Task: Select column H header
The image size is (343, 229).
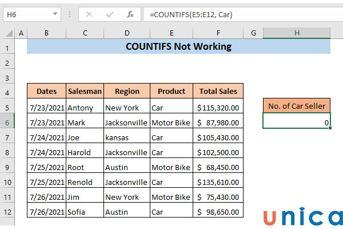Action: coord(297,34)
